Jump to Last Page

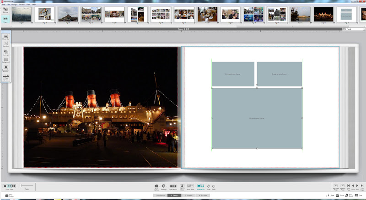pos(362,187)
